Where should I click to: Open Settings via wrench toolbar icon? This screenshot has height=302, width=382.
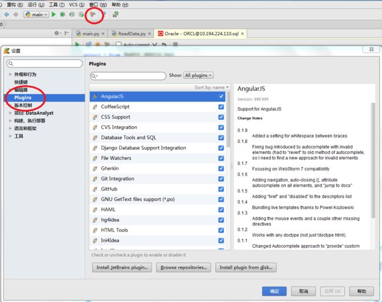(93, 15)
